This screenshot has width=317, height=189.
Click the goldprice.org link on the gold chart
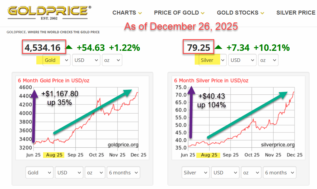point(123,145)
